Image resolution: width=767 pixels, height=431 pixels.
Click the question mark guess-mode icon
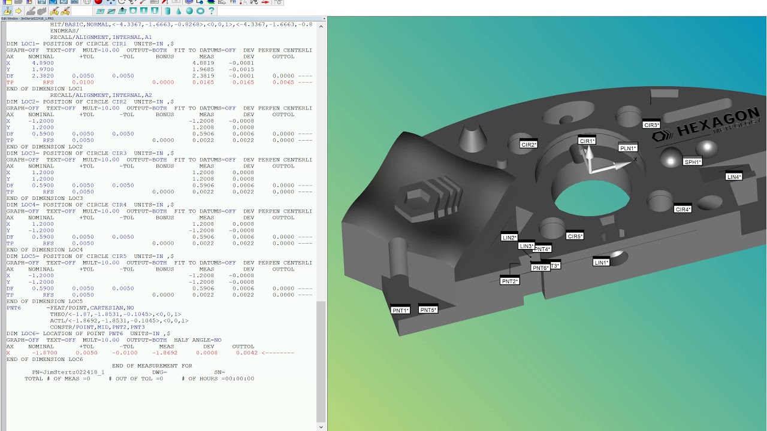[211, 11]
